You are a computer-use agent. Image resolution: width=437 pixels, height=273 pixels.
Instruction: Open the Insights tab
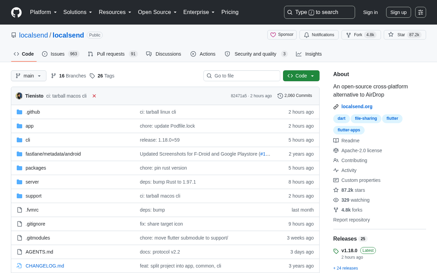point(309,54)
